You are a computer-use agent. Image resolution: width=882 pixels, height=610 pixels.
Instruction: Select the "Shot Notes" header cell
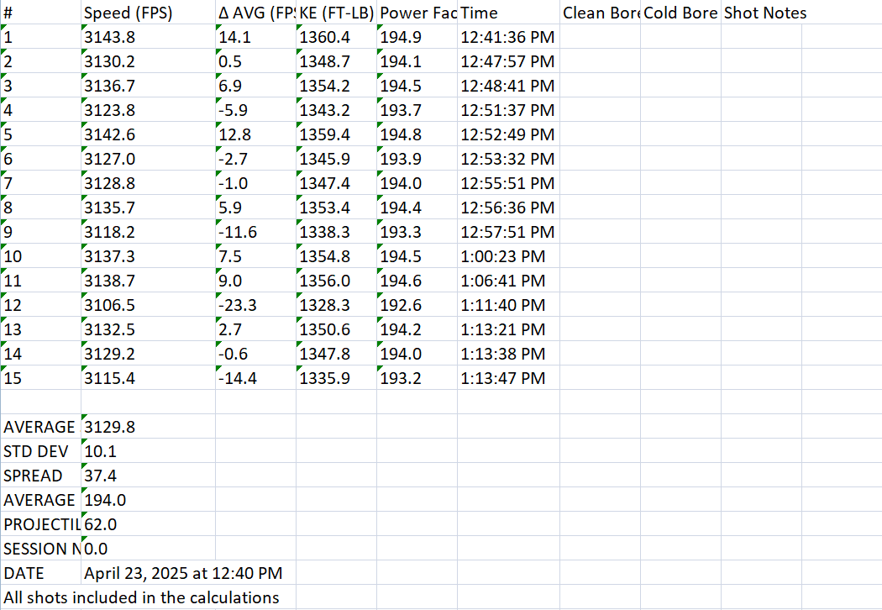tap(764, 13)
